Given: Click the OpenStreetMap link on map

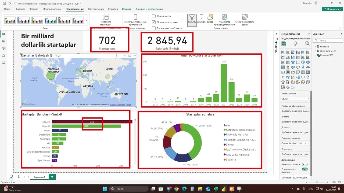Looking at the screenshot, I should tap(117, 105).
